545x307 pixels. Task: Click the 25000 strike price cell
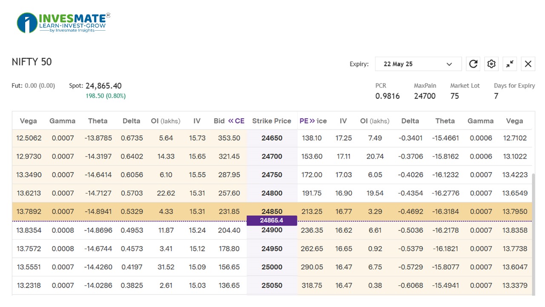click(272, 267)
